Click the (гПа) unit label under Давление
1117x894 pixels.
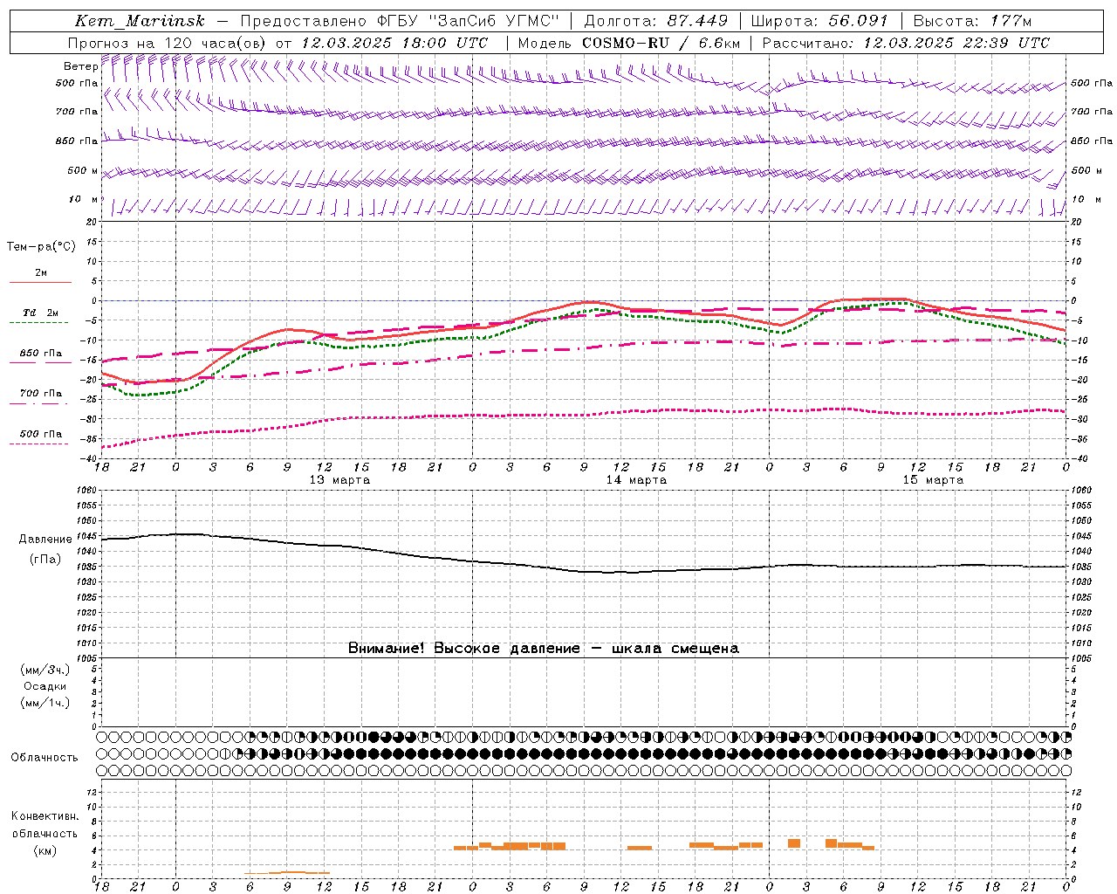45,560
